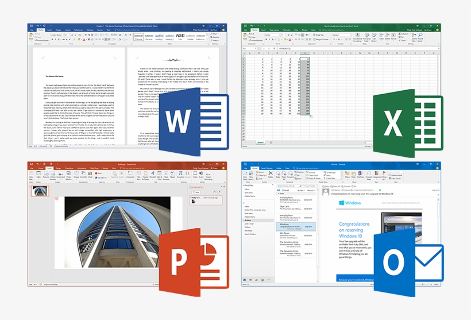Viewport: 471px width, 320px height.
Task: Click New in PowerPoint's Comments pane
Action: tap(196, 192)
